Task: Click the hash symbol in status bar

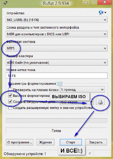Action: click(x=90, y=153)
